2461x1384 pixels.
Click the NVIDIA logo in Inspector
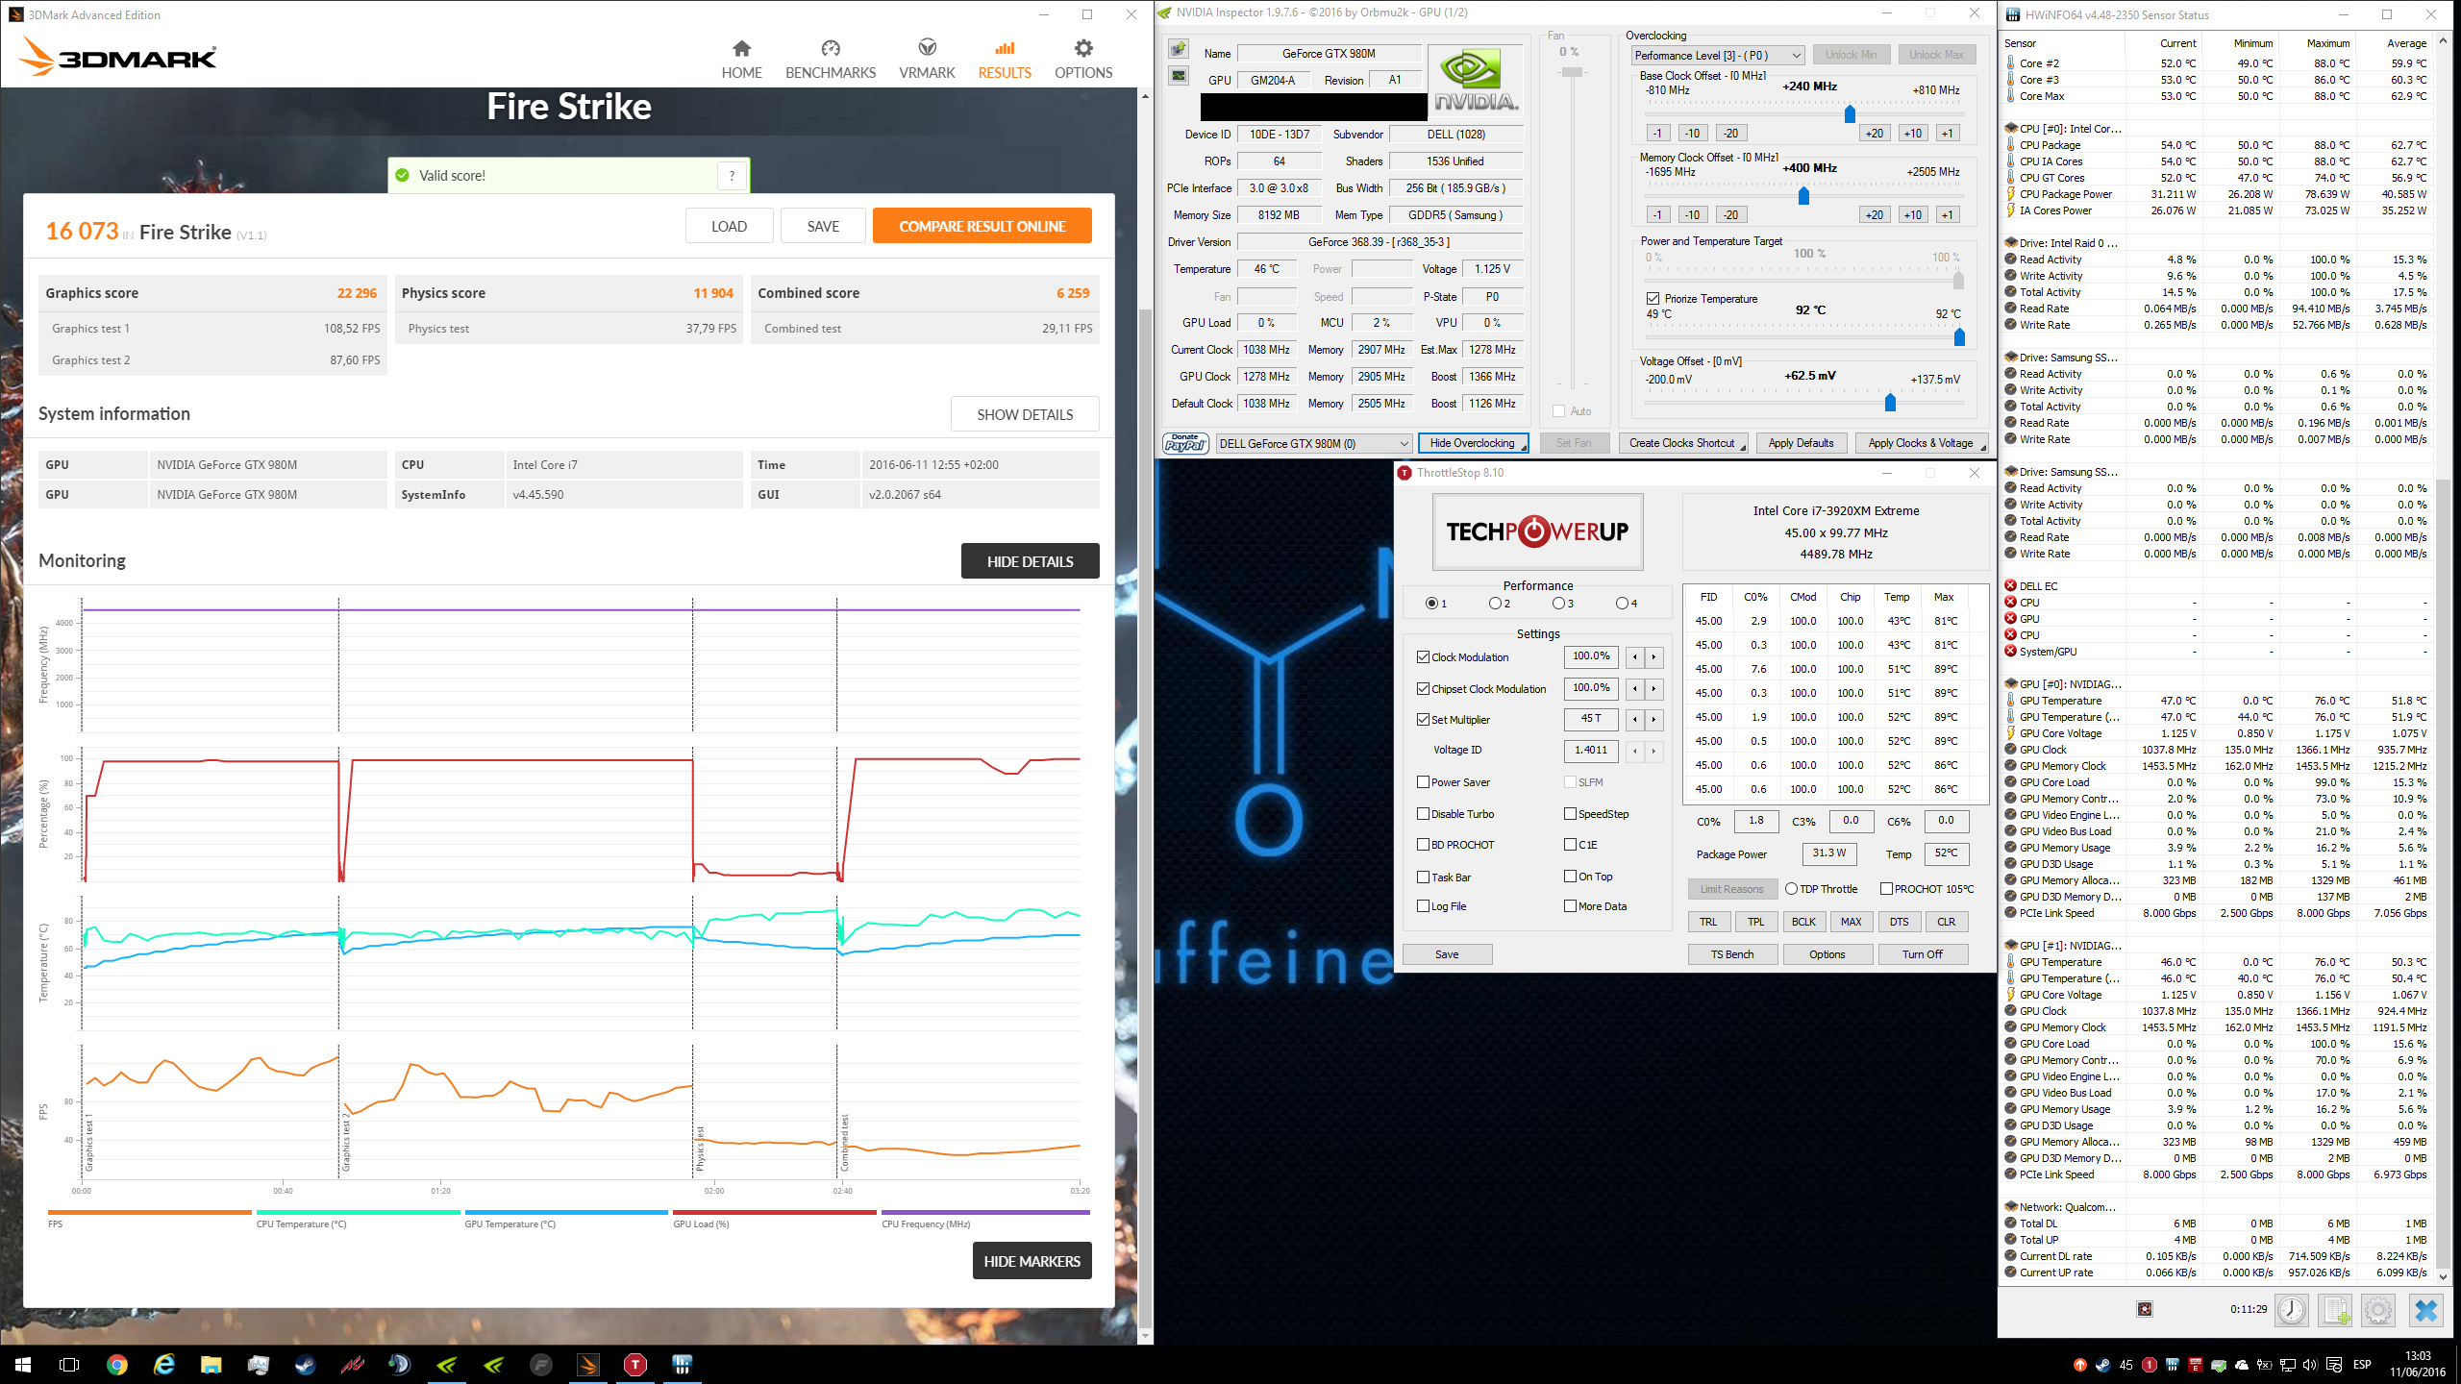point(1475,81)
